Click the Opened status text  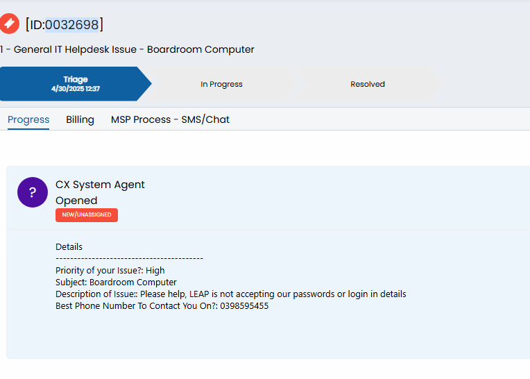(x=76, y=201)
